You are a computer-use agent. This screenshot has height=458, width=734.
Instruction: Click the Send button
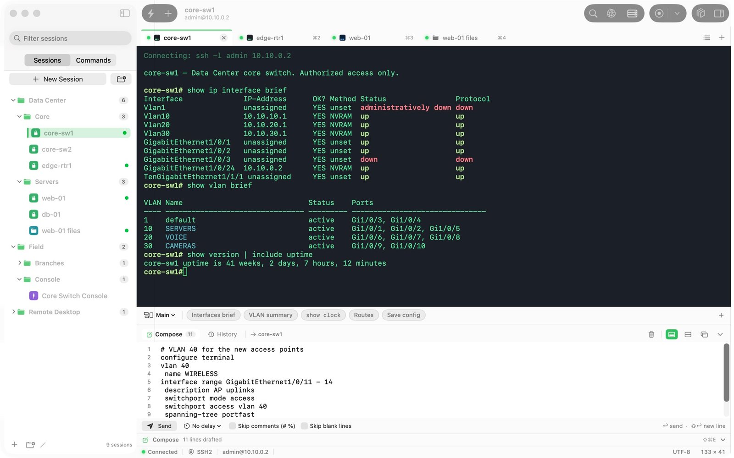pos(159,426)
